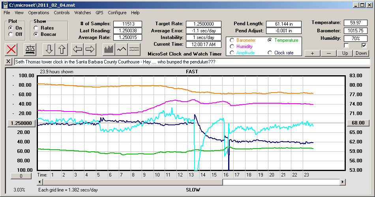Screen dimensions: 375x197
Task: Click the down arrow plot icon
Action: [x=49, y=49]
